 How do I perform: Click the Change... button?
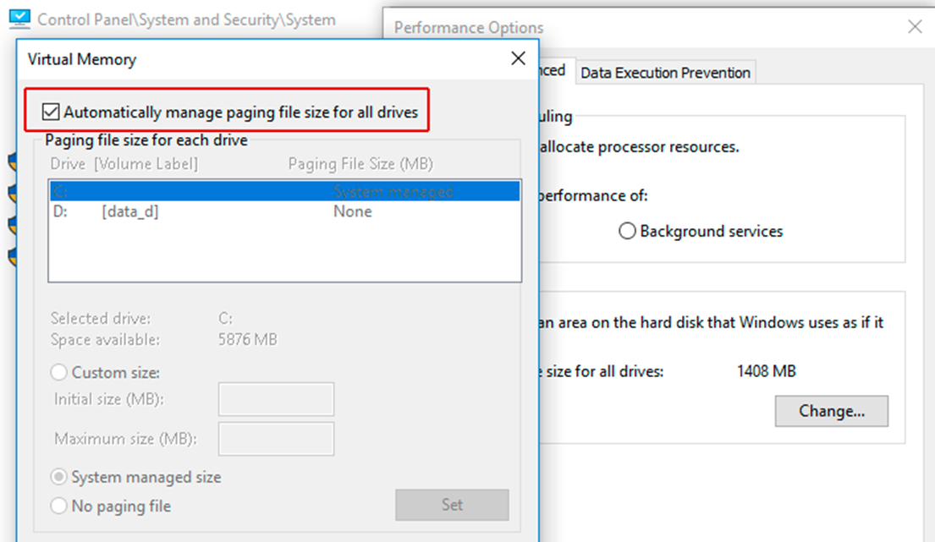coord(831,411)
